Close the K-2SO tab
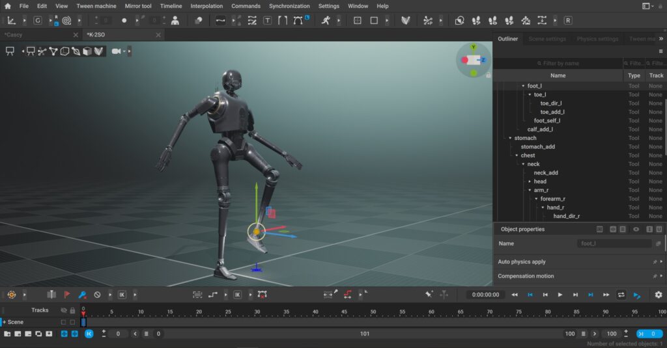This screenshot has width=667, height=348. (158, 35)
